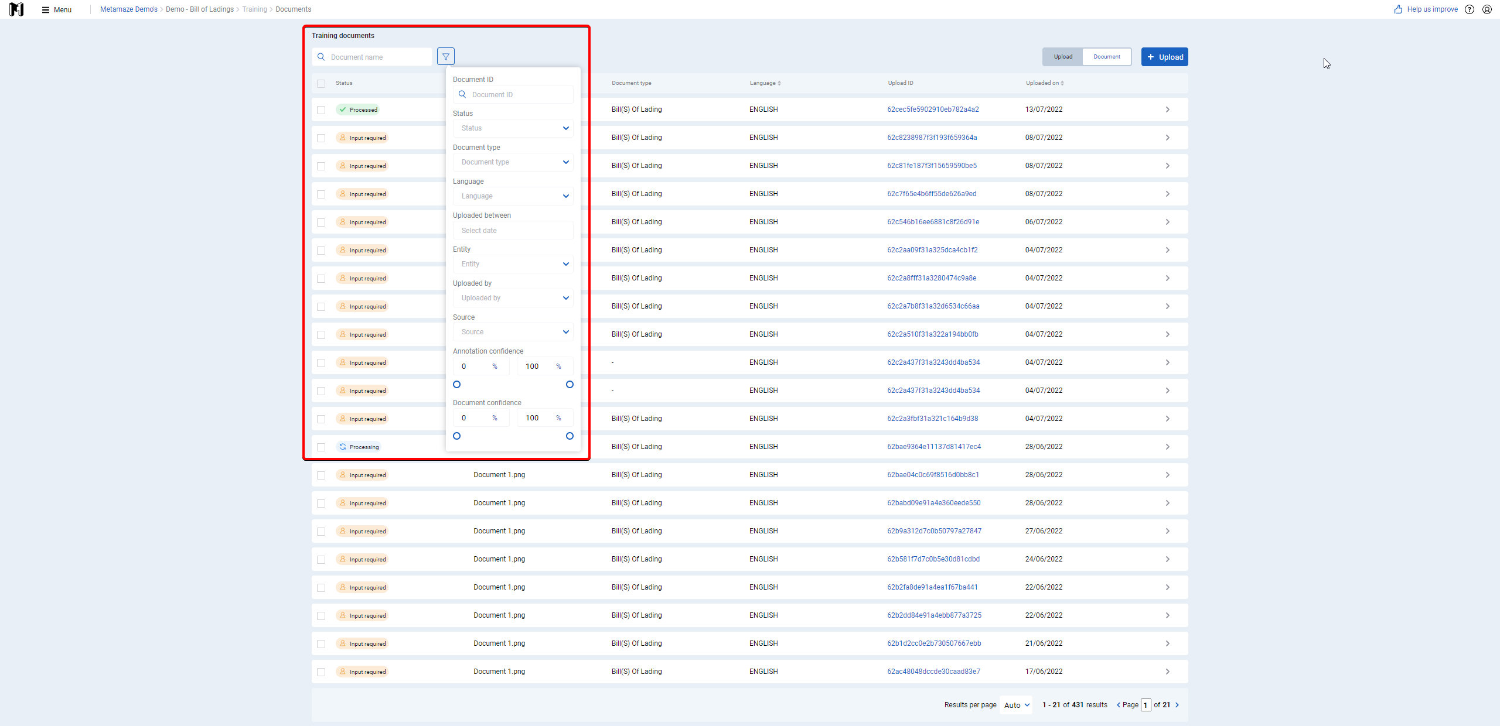This screenshot has height=726, width=1500.
Task: Open the Document type filter dropdown
Action: (x=513, y=162)
